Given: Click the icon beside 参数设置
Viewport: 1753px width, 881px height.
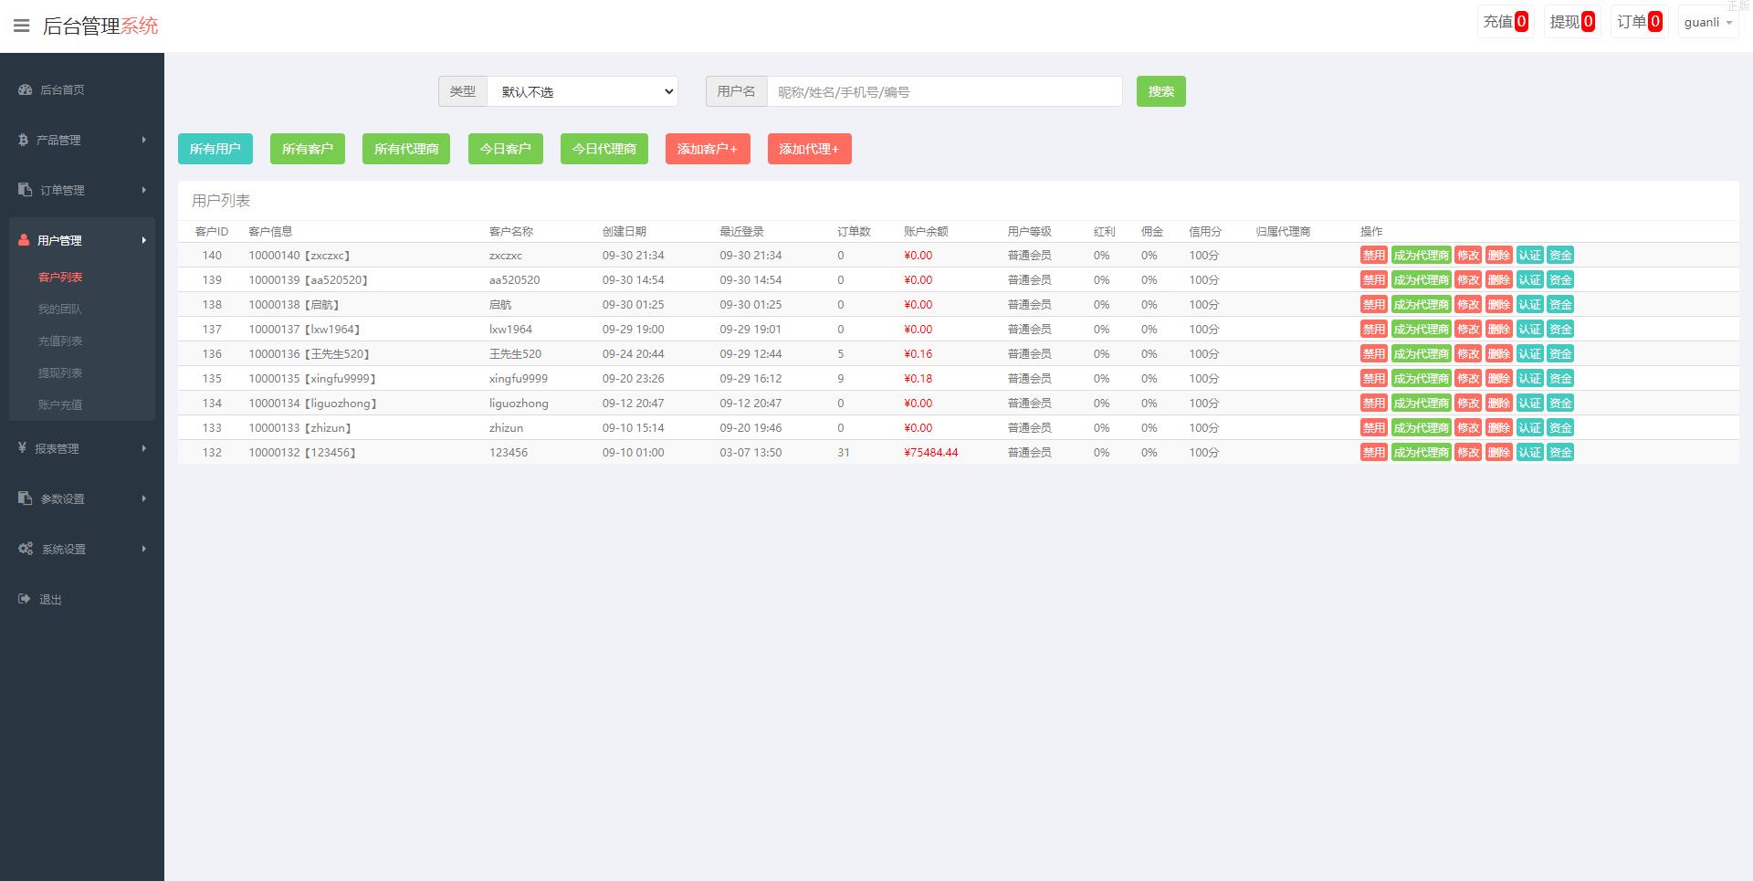Looking at the screenshot, I should 25,498.
